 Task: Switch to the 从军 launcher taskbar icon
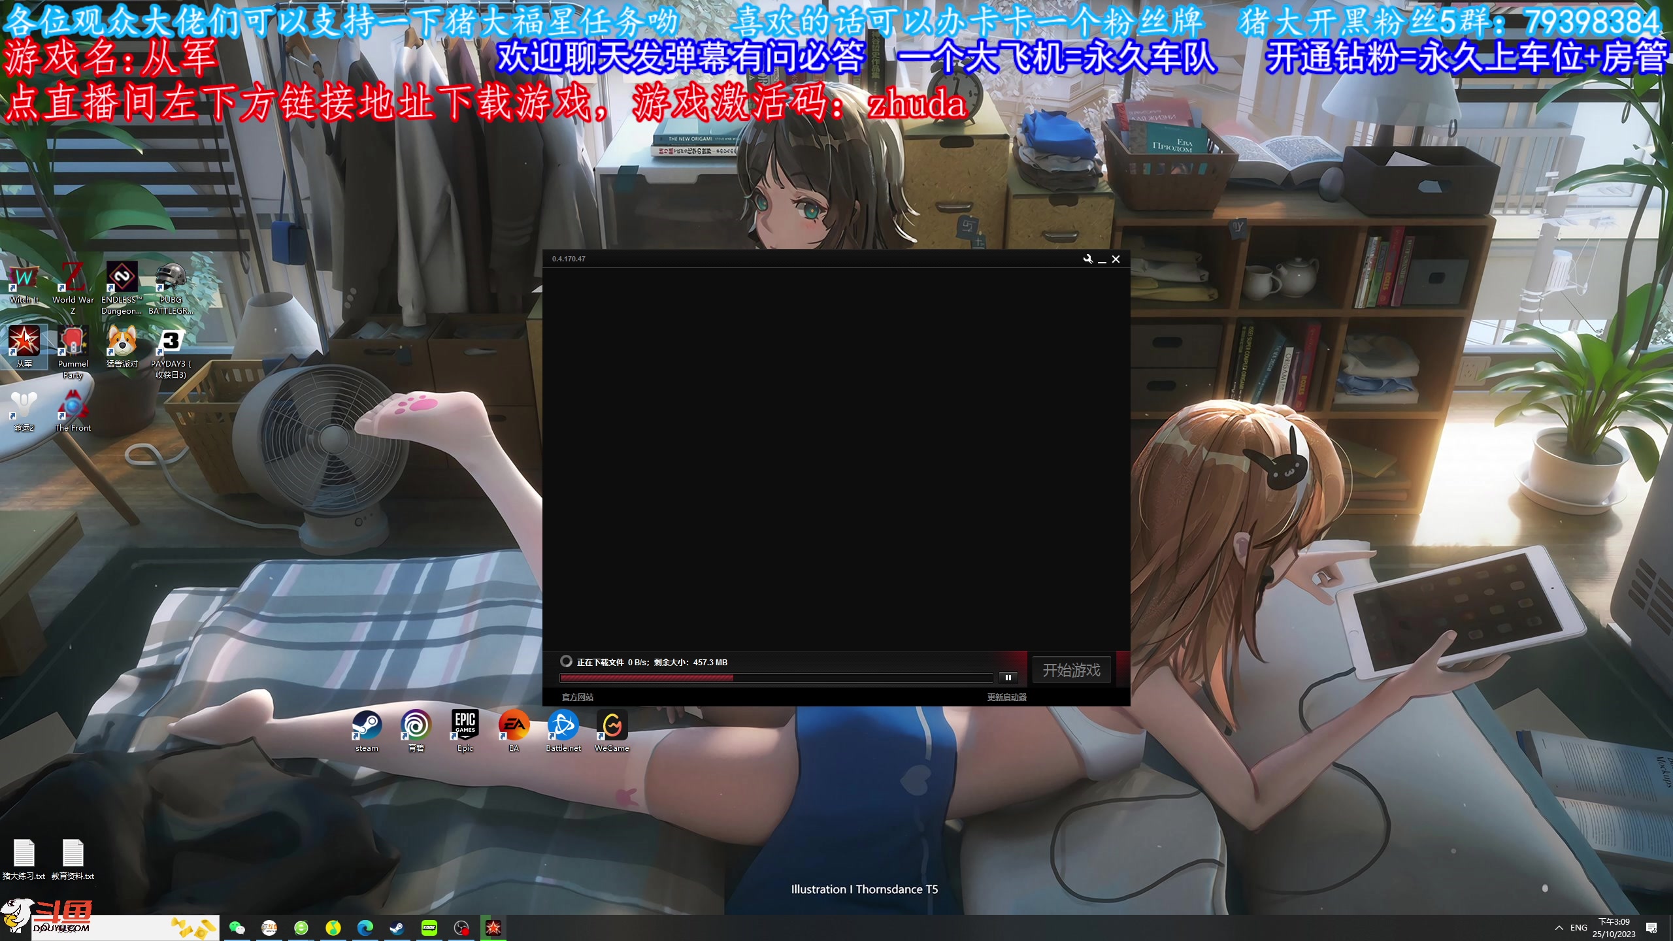493,928
